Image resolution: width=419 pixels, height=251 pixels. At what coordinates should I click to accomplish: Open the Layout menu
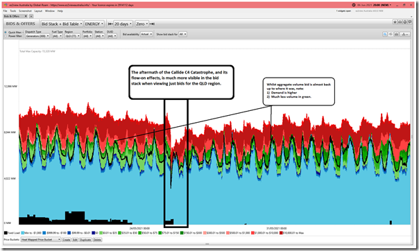[x=38, y=11]
